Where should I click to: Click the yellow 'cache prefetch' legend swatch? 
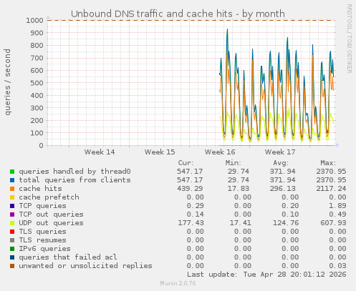tap(12, 197)
